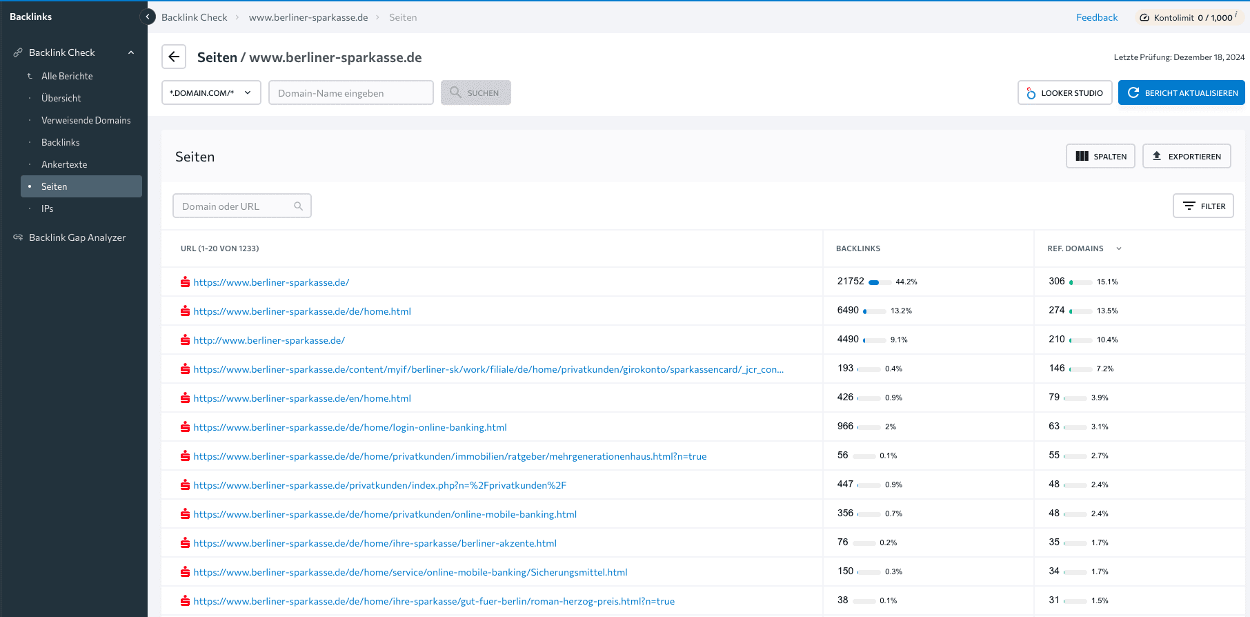
Task: Click the SUCHEN button
Action: 476,92
